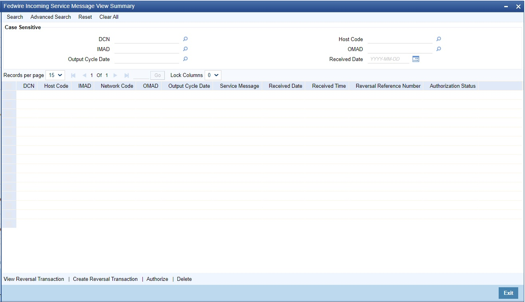This screenshot has height=302, width=525.
Task: Click the Authorize link
Action: pos(157,279)
